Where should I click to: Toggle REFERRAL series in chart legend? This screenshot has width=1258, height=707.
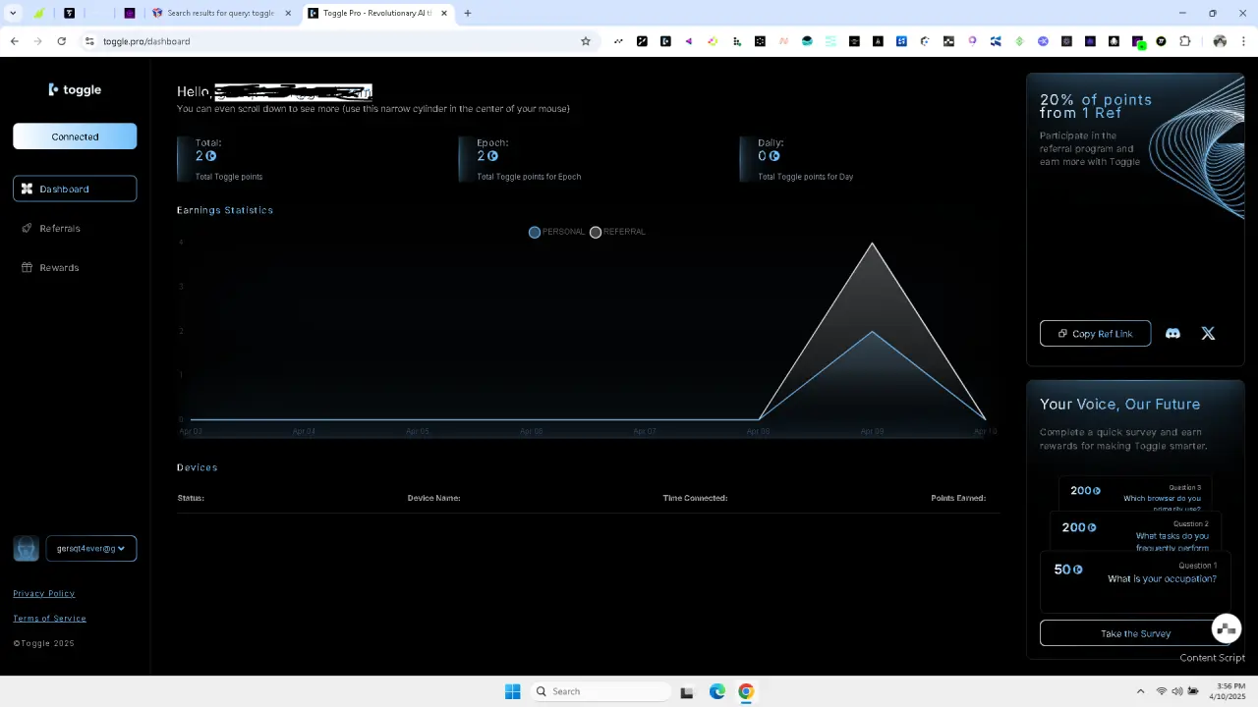pyautogui.click(x=617, y=232)
